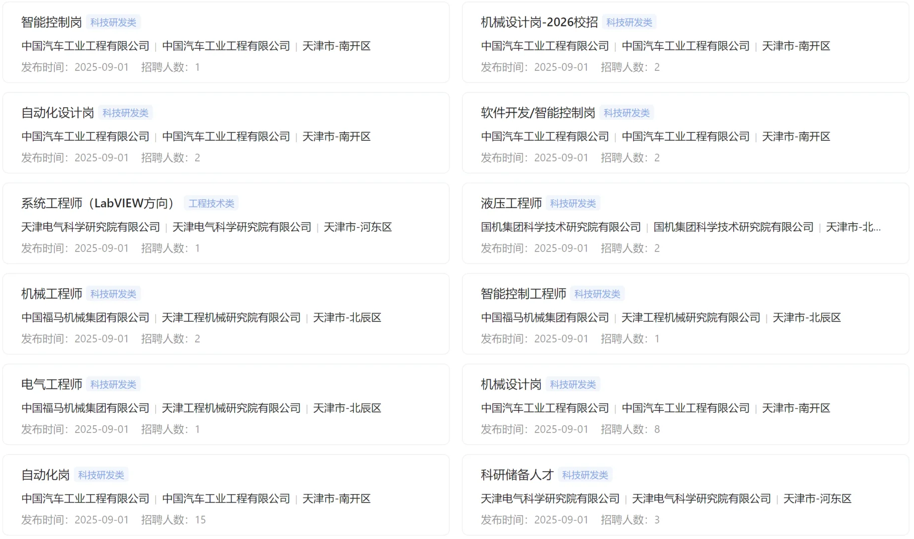Open the 自动化岗 job listing
Viewport: 914px width, 539px height.
pyautogui.click(x=45, y=475)
